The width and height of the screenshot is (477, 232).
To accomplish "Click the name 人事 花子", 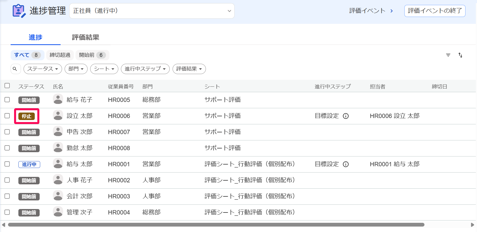I will 80,180.
